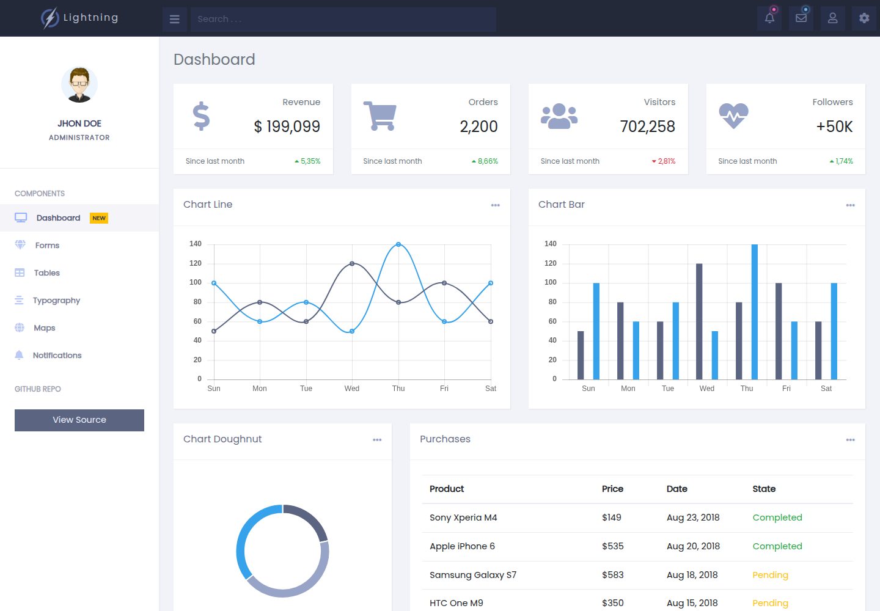Screen dimensions: 880x611
Task: Click the View Source button
Action: [79, 420]
